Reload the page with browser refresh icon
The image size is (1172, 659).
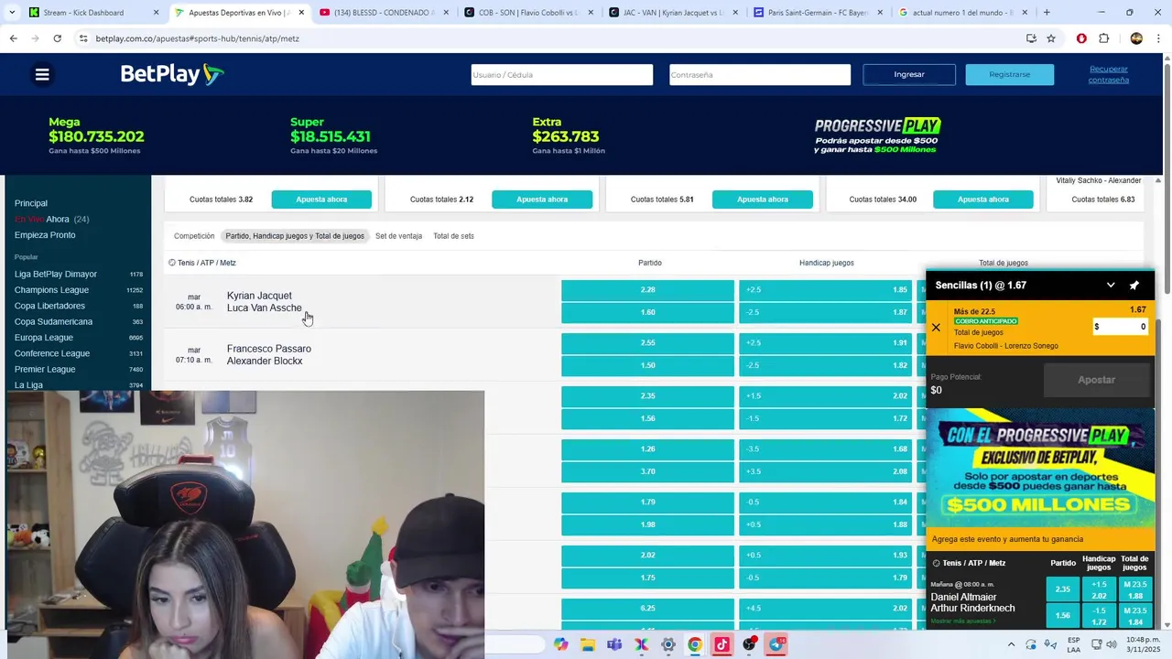pos(57,38)
